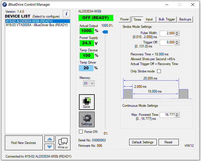Open the Bulk Trigger tab
This screenshot has height=161, width=201.
[167, 19]
